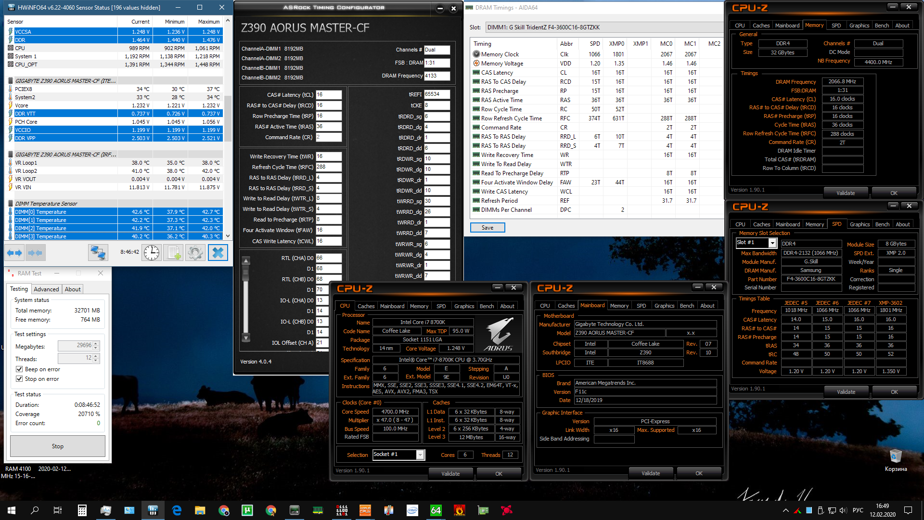Click the AIDA64 icon in taskbar

coord(436,510)
